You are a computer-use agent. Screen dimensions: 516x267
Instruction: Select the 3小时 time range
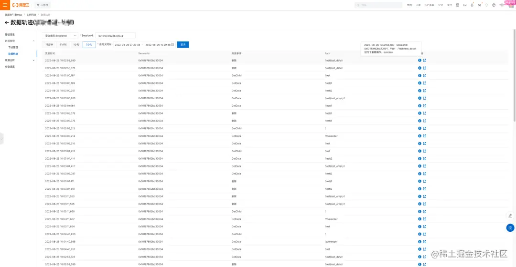tap(89, 45)
